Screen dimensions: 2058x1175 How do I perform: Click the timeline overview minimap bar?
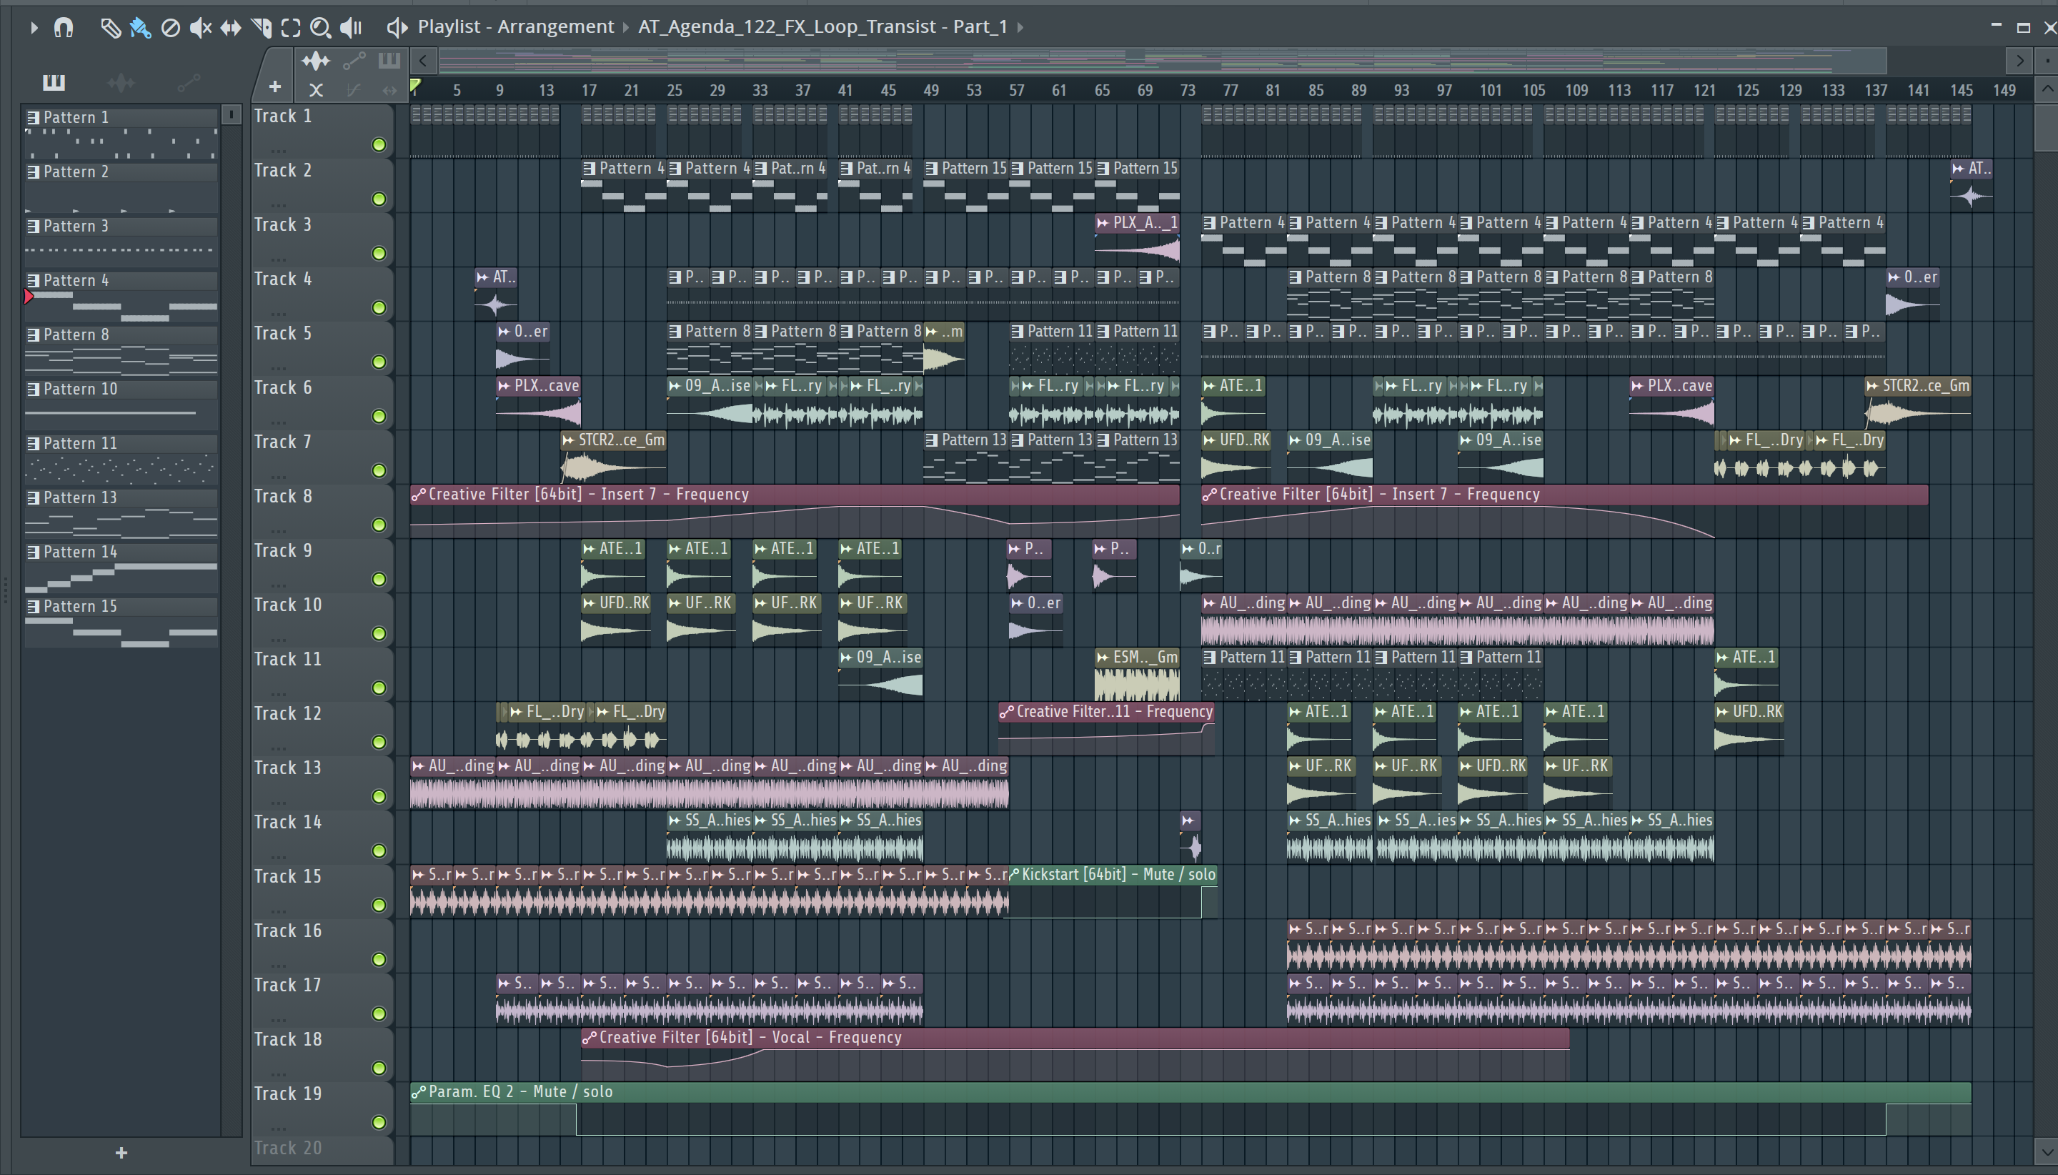(1162, 61)
